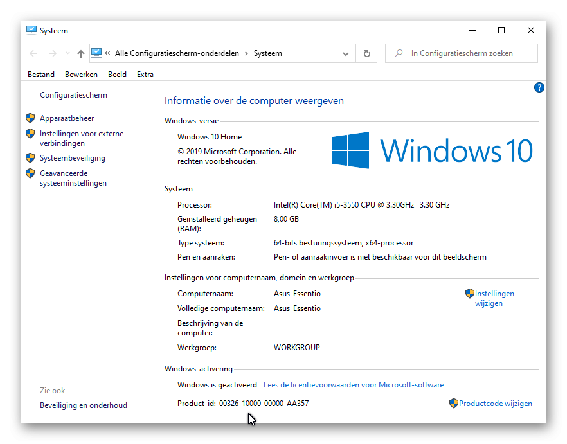Read licentievoorwaarden voor Microsoft-software link
Image resolution: width=567 pixels, height=444 pixels.
(354, 385)
